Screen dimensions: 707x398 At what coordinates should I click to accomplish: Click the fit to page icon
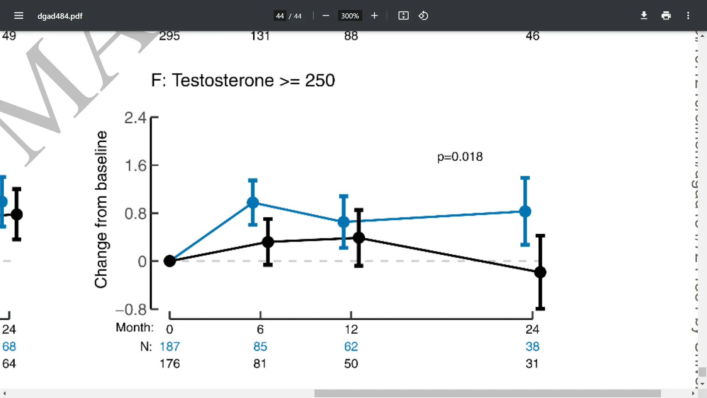(x=404, y=15)
